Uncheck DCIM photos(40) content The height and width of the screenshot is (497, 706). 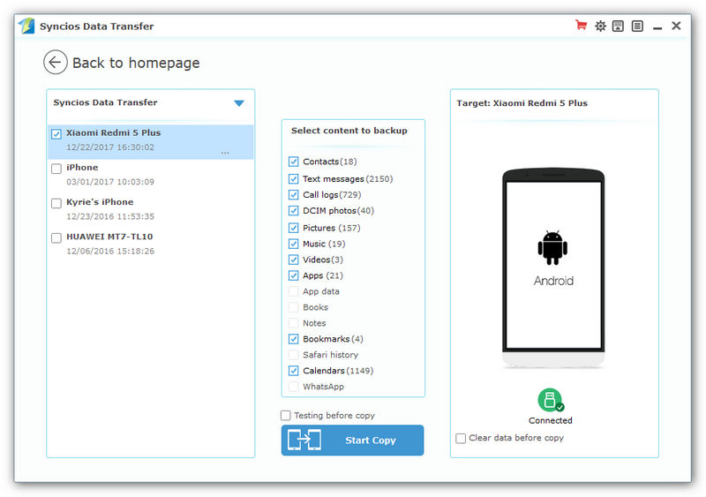[294, 210]
